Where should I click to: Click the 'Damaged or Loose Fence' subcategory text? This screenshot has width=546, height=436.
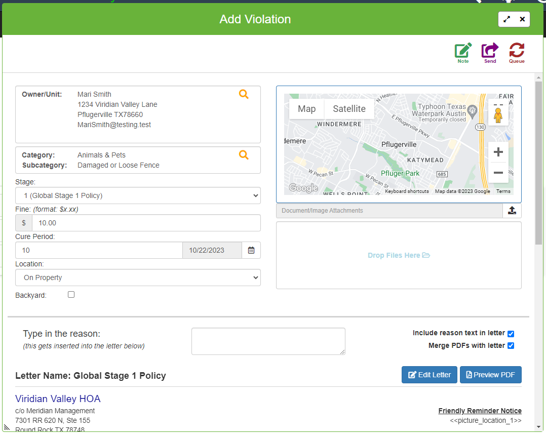[119, 165]
